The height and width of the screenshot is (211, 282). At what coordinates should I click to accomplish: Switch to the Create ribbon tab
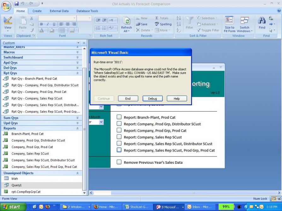37,11
